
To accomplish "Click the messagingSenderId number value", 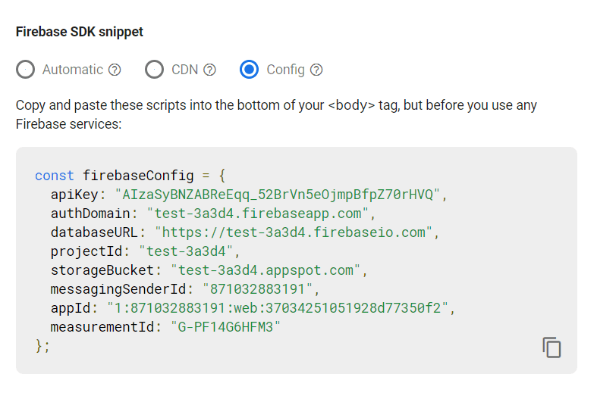I will pos(258,288).
